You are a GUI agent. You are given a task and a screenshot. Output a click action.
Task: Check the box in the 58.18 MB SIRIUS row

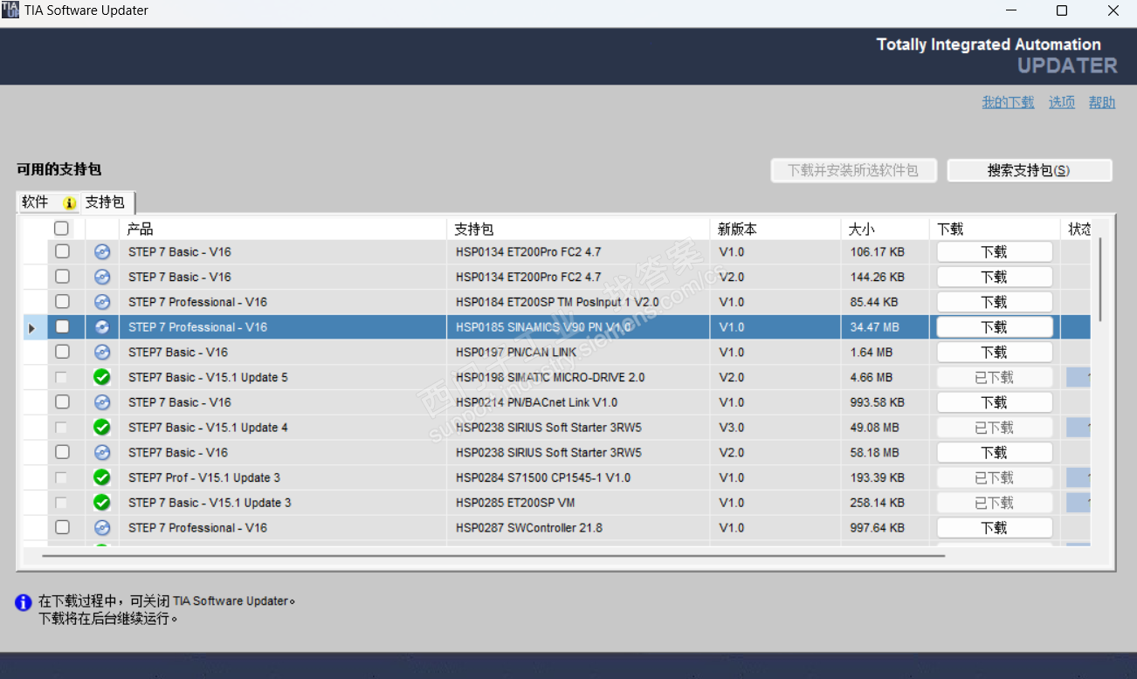62,452
